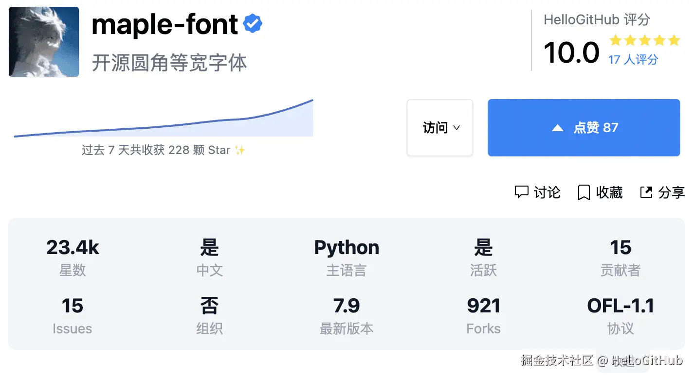
Task: Click the discussion speech bubble icon
Action: [x=521, y=192]
